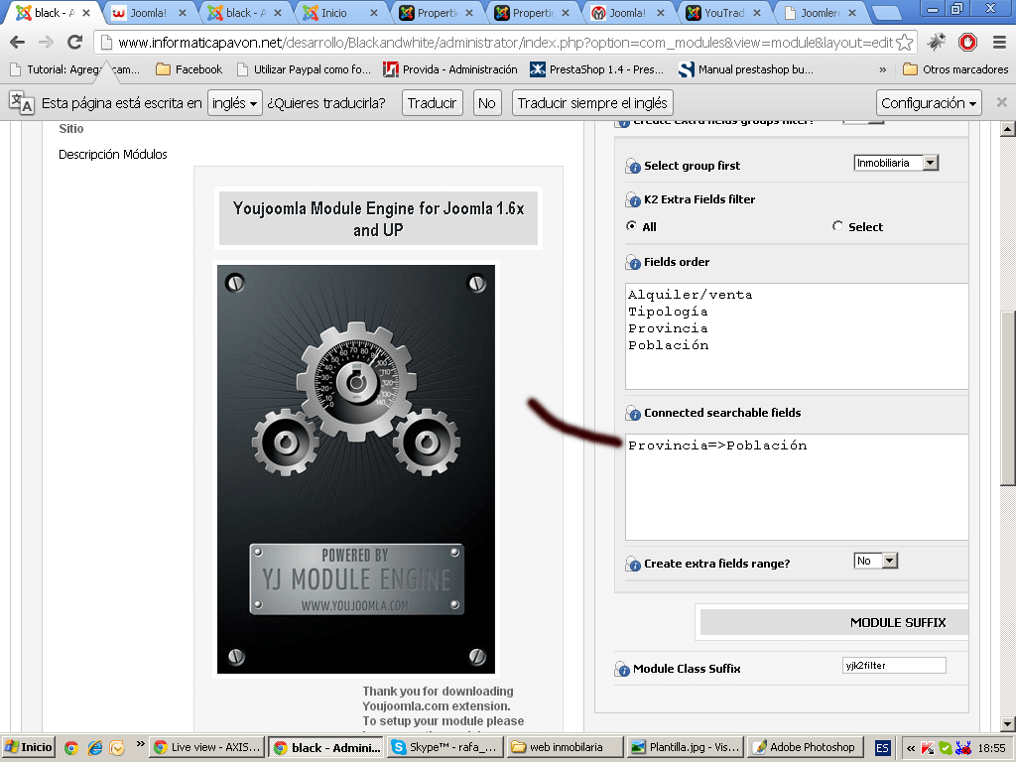
Task: Open the Windows Inicio start button
Action: pyautogui.click(x=29, y=747)
